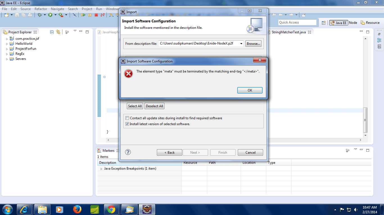This screenshot has height=215, width=384.
Task: Open Internet Explorer from taskbar
Action: click(24, 209)
